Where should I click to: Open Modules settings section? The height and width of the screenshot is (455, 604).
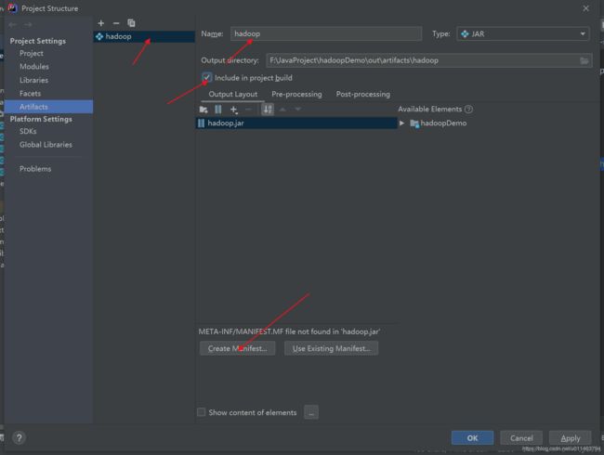pyautogui.click(x=34, y=67)
